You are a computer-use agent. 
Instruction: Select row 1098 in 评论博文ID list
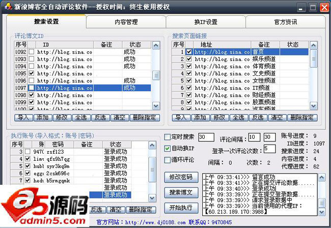pos(82,95)
